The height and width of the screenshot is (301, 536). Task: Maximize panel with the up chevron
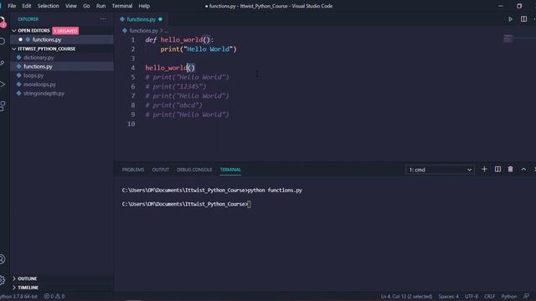pyautogui.click(x=523, y=169)
